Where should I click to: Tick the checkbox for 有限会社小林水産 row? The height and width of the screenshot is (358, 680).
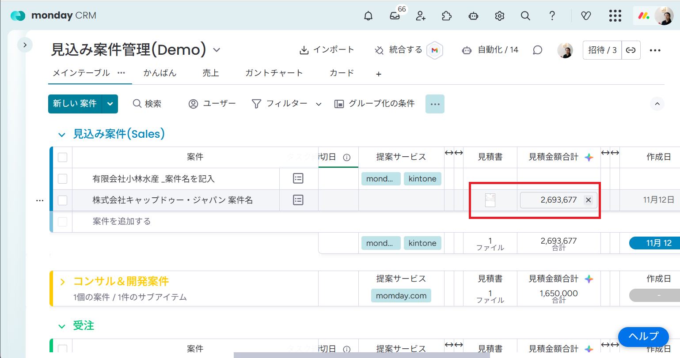(63, 179)
